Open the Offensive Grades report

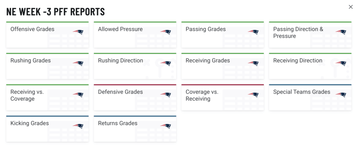point(33,29)
